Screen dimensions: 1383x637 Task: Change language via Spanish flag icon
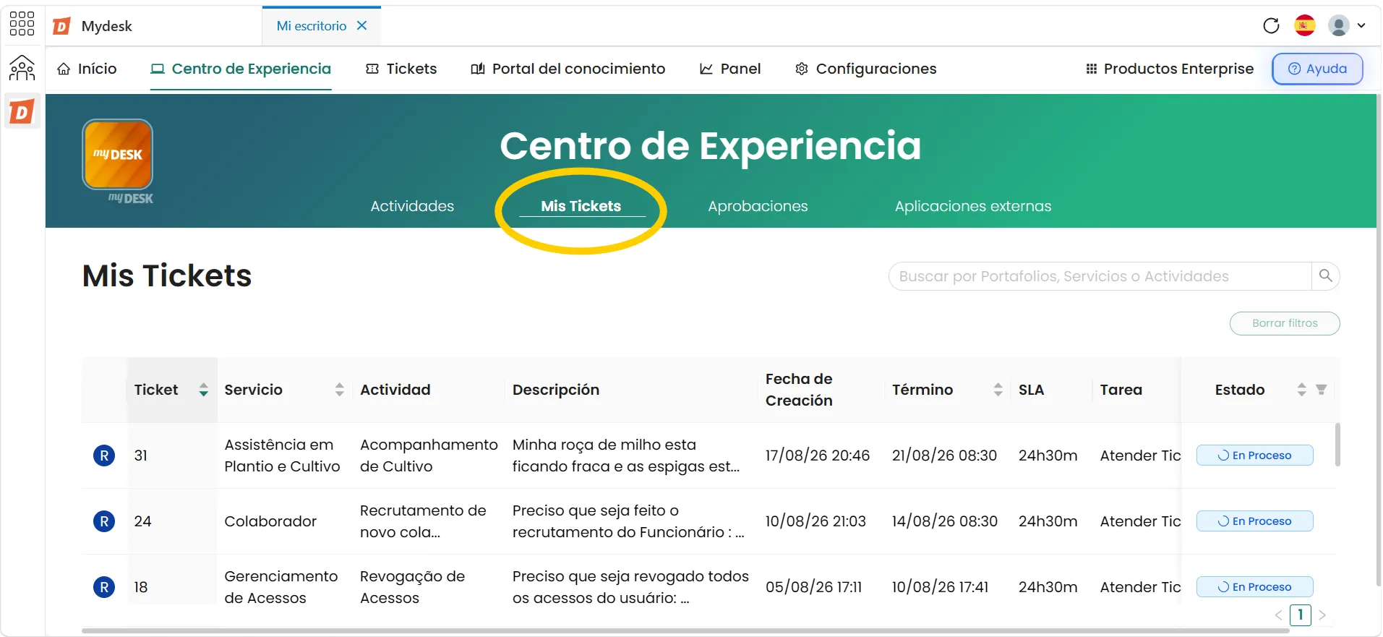1305,26
